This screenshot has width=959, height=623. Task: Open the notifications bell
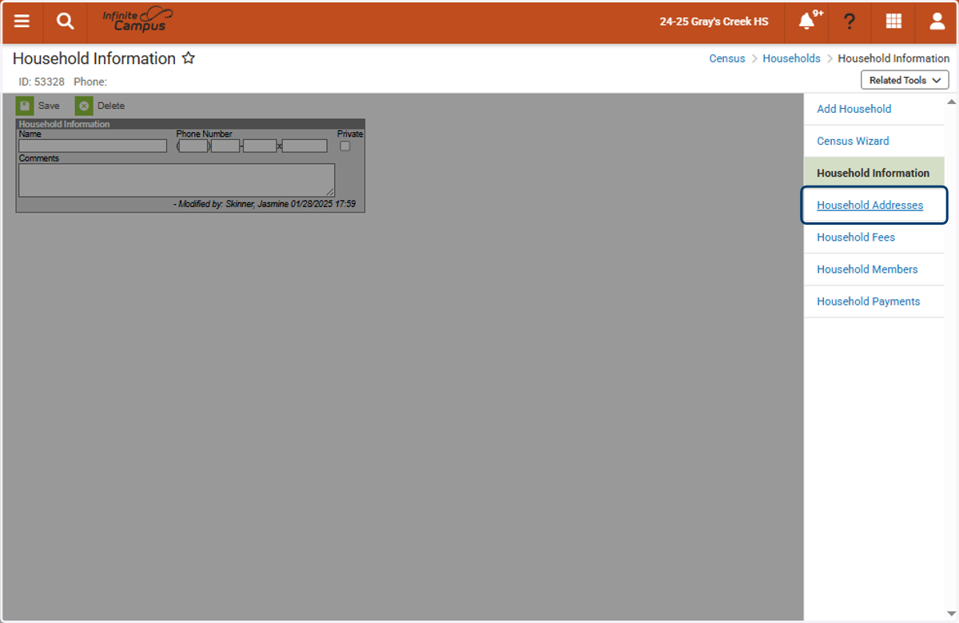(x=807, y=22)
